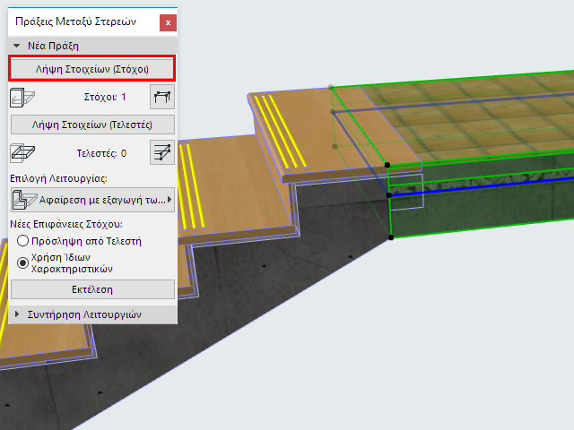Click the top wooden stair tread with yellow stripes
This screenshot has width=574, height=430.
click(329, 135)
